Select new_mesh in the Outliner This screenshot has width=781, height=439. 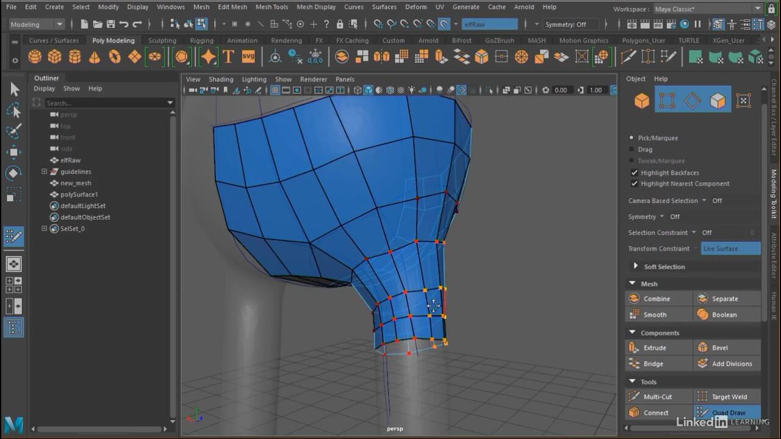[x=76, y=183]
